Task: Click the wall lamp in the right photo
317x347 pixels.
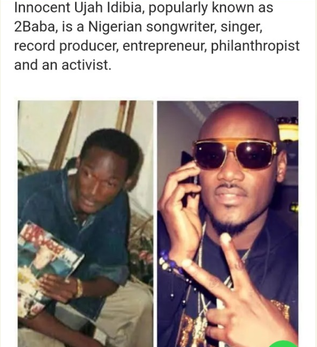Action: point(288,129)
